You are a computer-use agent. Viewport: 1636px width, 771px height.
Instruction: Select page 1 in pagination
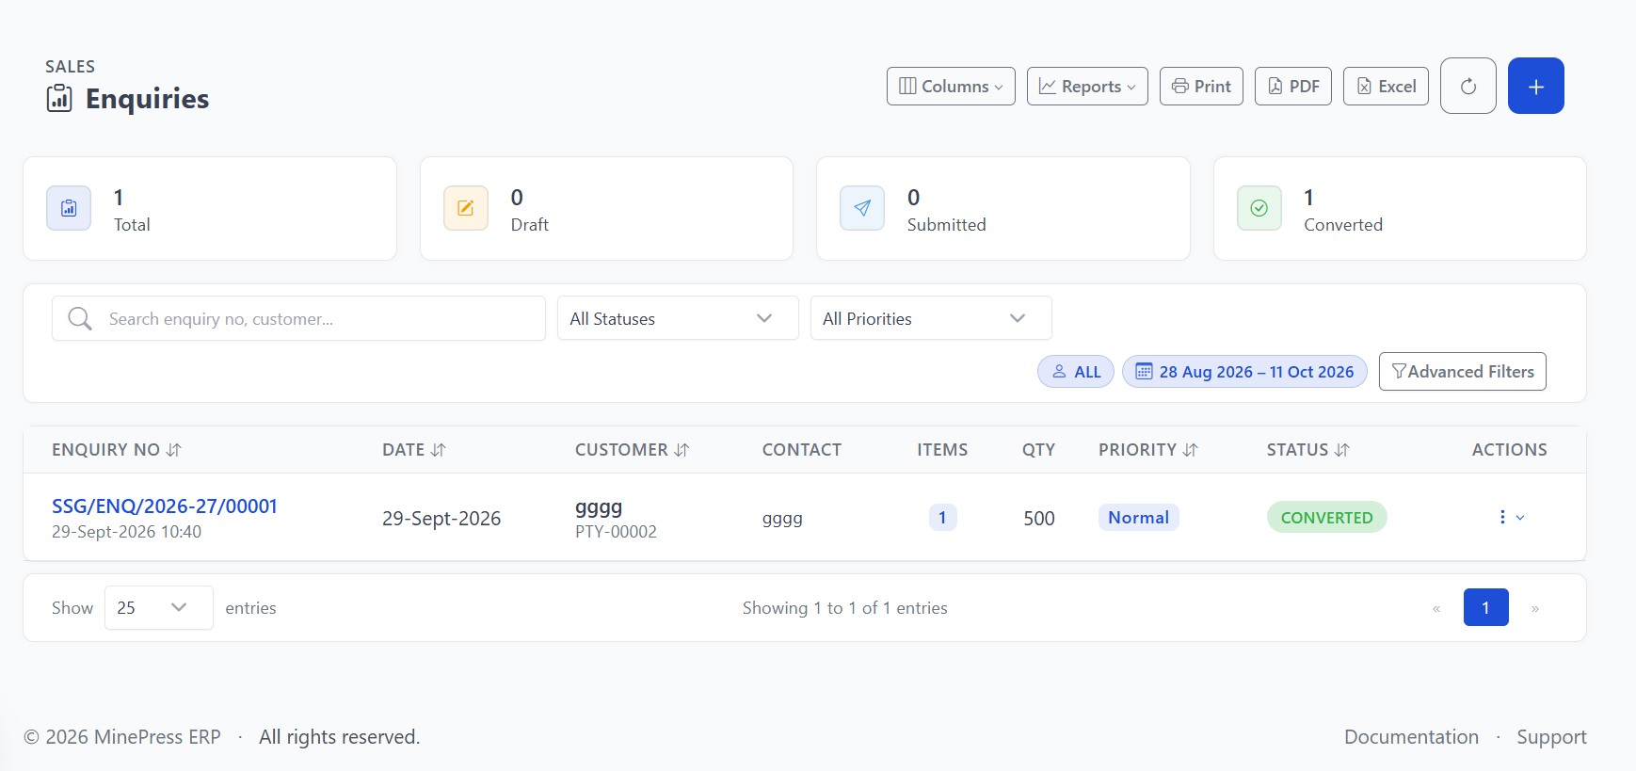tap(1485, 607)
